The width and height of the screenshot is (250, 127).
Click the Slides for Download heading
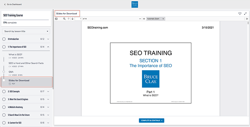click(x=67, y=13)
